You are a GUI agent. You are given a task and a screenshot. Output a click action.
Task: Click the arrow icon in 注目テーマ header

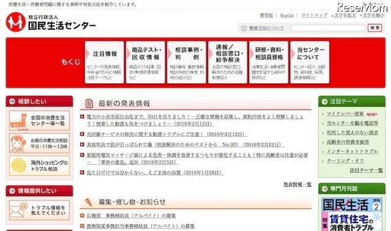[324, 101]
